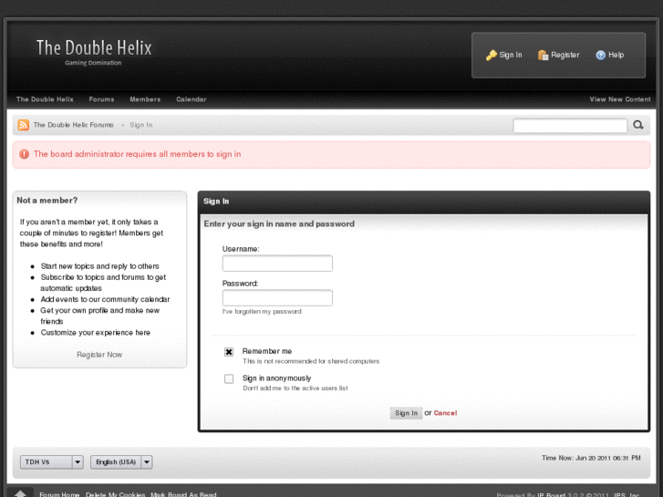Click the key icon beside Sign In
This screenshot has width=663, height=497.
492,55
